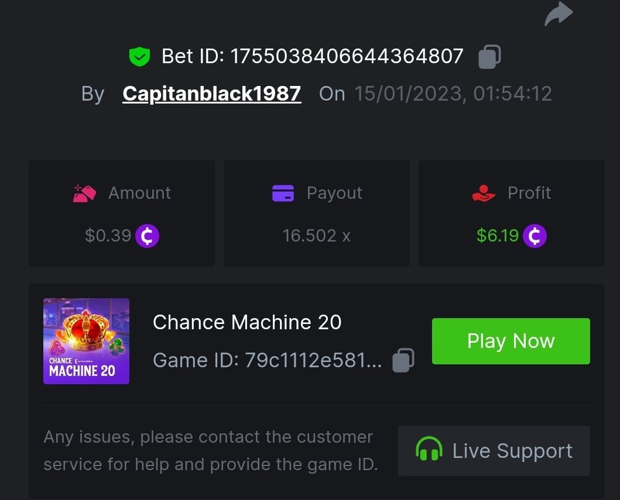The height and width of the screenshot is (500, 620).
Task: Click the green headphones support icon
Action: coord(429,451)
